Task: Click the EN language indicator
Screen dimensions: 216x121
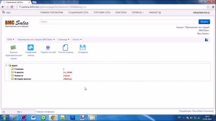Action: [179, 117]
